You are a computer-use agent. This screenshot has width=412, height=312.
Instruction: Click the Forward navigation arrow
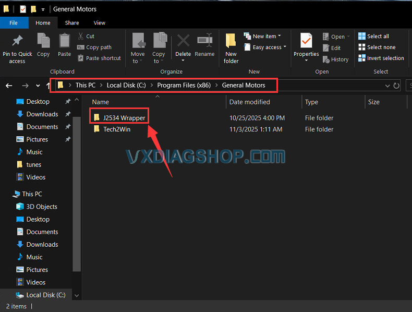[25, 86]
